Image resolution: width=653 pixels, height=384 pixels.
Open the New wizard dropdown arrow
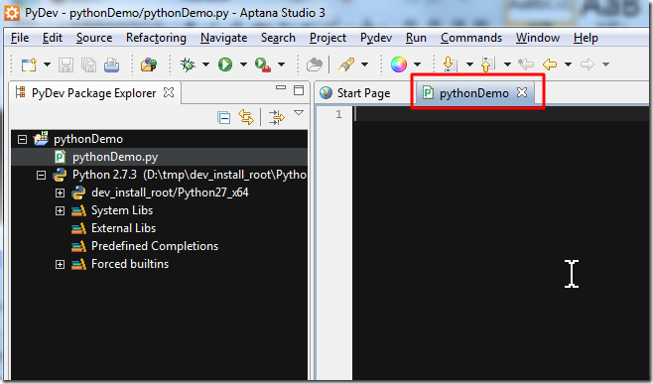(x=47, y=64)
